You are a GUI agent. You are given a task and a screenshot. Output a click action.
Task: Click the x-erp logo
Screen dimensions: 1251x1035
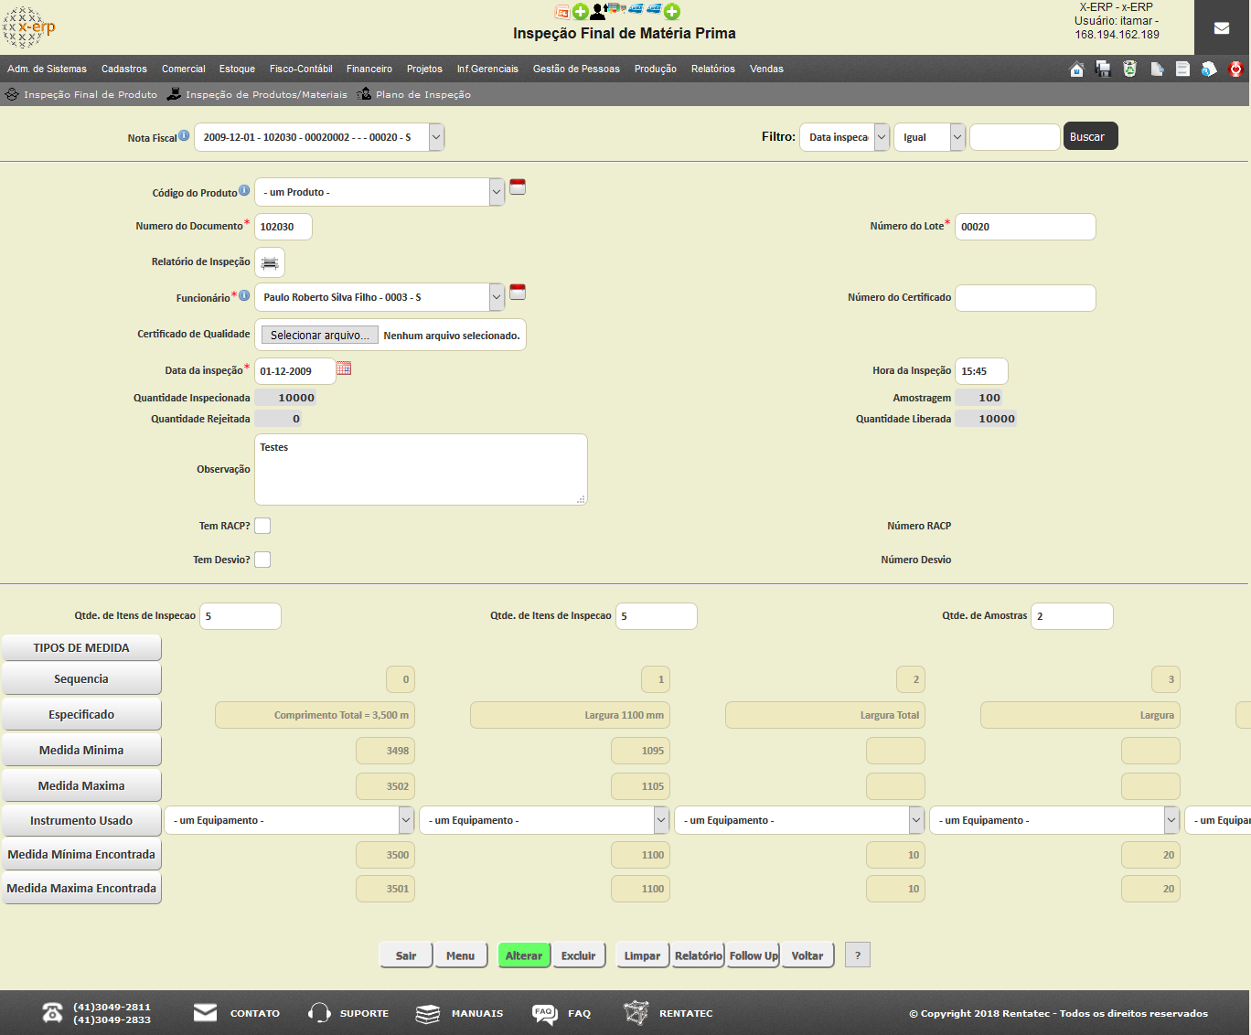pyautogui.click(x=29, y=27)
